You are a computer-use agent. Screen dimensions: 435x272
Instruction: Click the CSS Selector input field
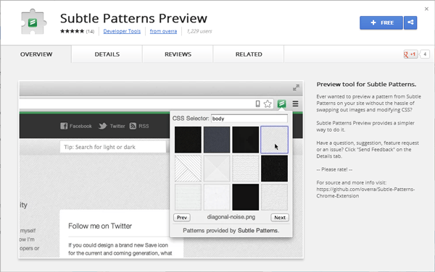(249, 119)
